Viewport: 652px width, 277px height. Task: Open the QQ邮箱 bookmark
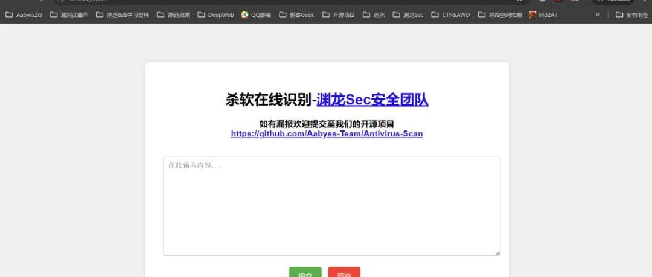[257, 14]
